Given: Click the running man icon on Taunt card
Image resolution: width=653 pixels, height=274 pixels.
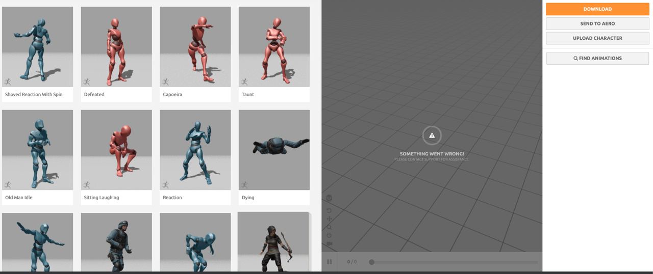Looking at the screenshot, I should (244, 81).
